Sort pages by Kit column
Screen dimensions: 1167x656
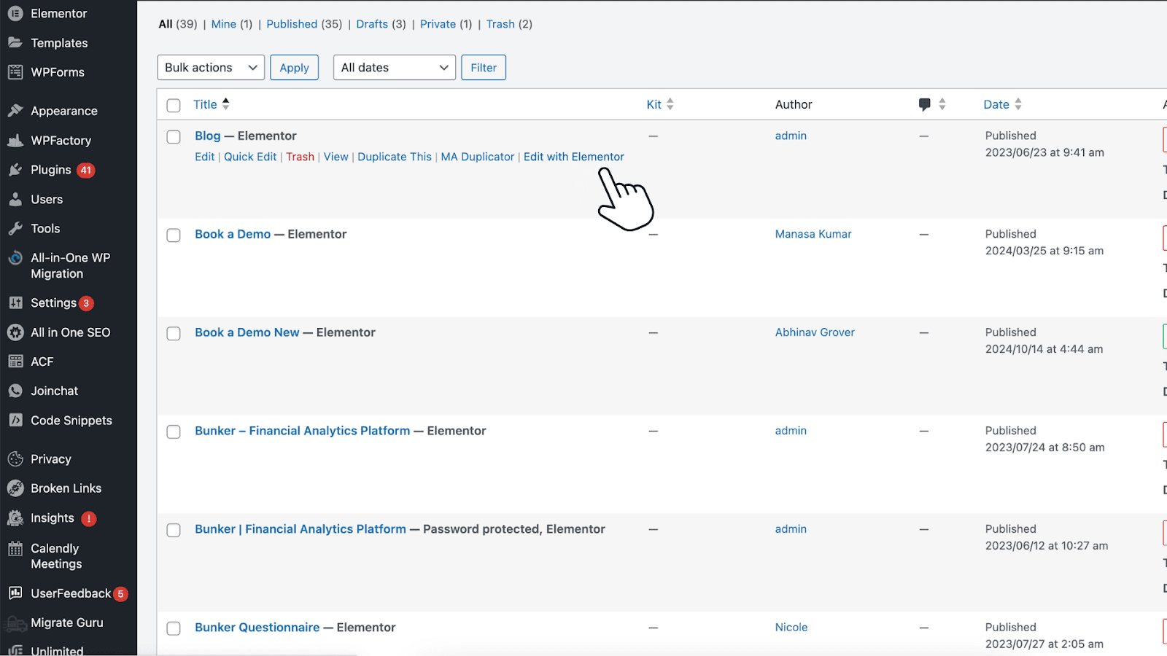click(x=660, y=104)
